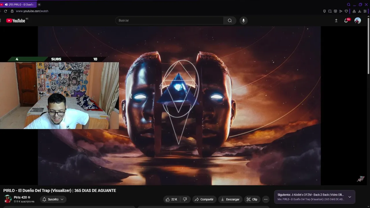The width and height of the screenshot is (370, 208).
Task: Open more actions three-dots menu
Action: point(266,199)
